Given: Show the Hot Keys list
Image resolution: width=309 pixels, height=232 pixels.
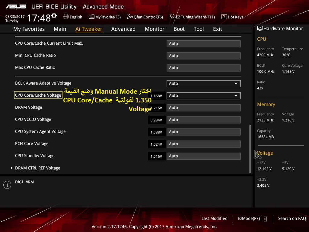Looking at the screenshot, I should 235,17.
